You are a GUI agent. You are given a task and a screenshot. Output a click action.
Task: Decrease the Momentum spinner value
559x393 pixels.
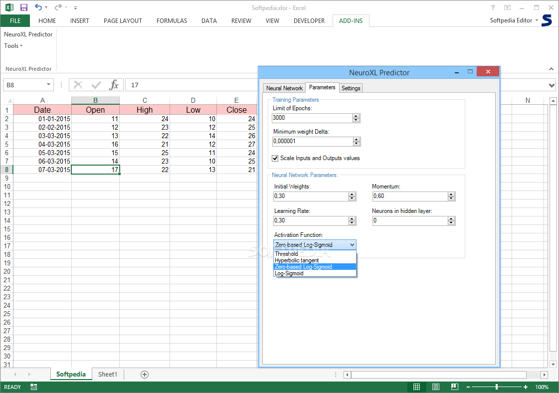[451, 198]
